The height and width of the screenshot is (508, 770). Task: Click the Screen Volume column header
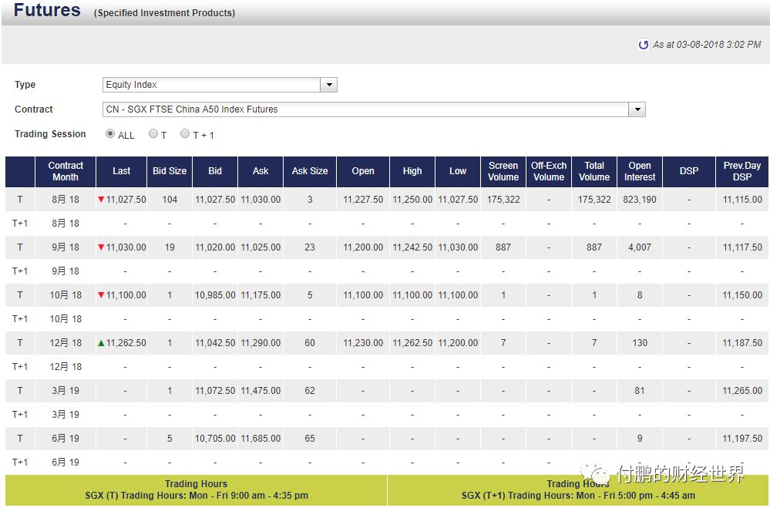(x=503, y=171)
